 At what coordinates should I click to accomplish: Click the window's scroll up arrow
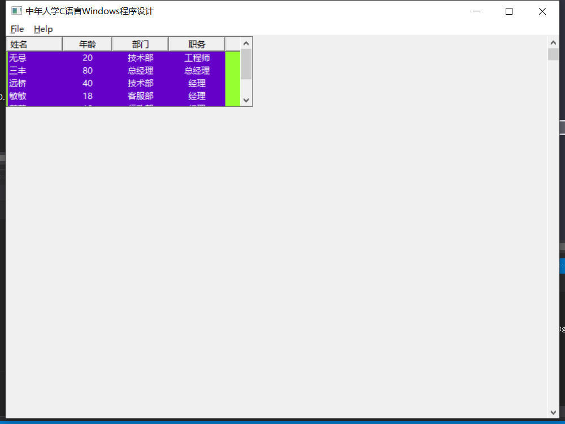553,42
